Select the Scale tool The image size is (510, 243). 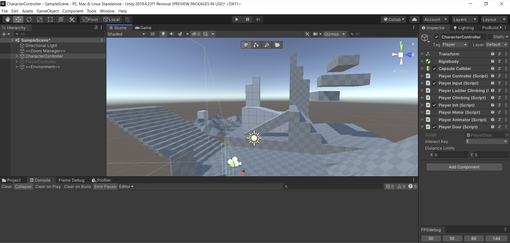(40, 19)
